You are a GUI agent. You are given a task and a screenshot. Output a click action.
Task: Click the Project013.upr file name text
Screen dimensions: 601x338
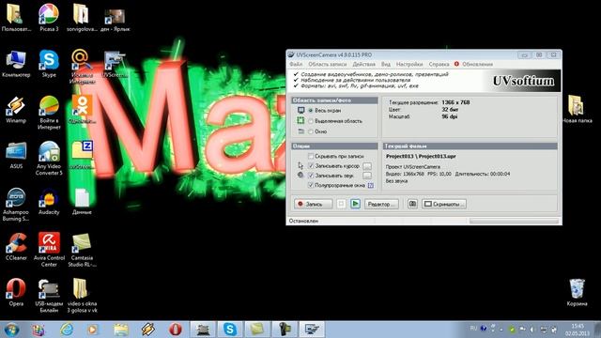click(x=437, y=157)
